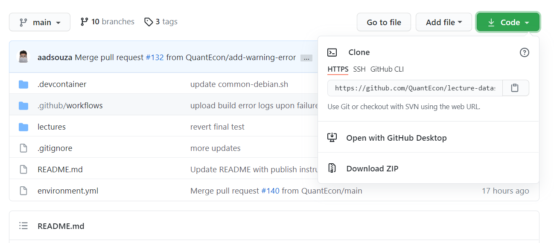Viewport: 554px width, 243px height.
Task: Click the terminal icon next to Clone
Action: pyautogui.click(x=332, y=52)
